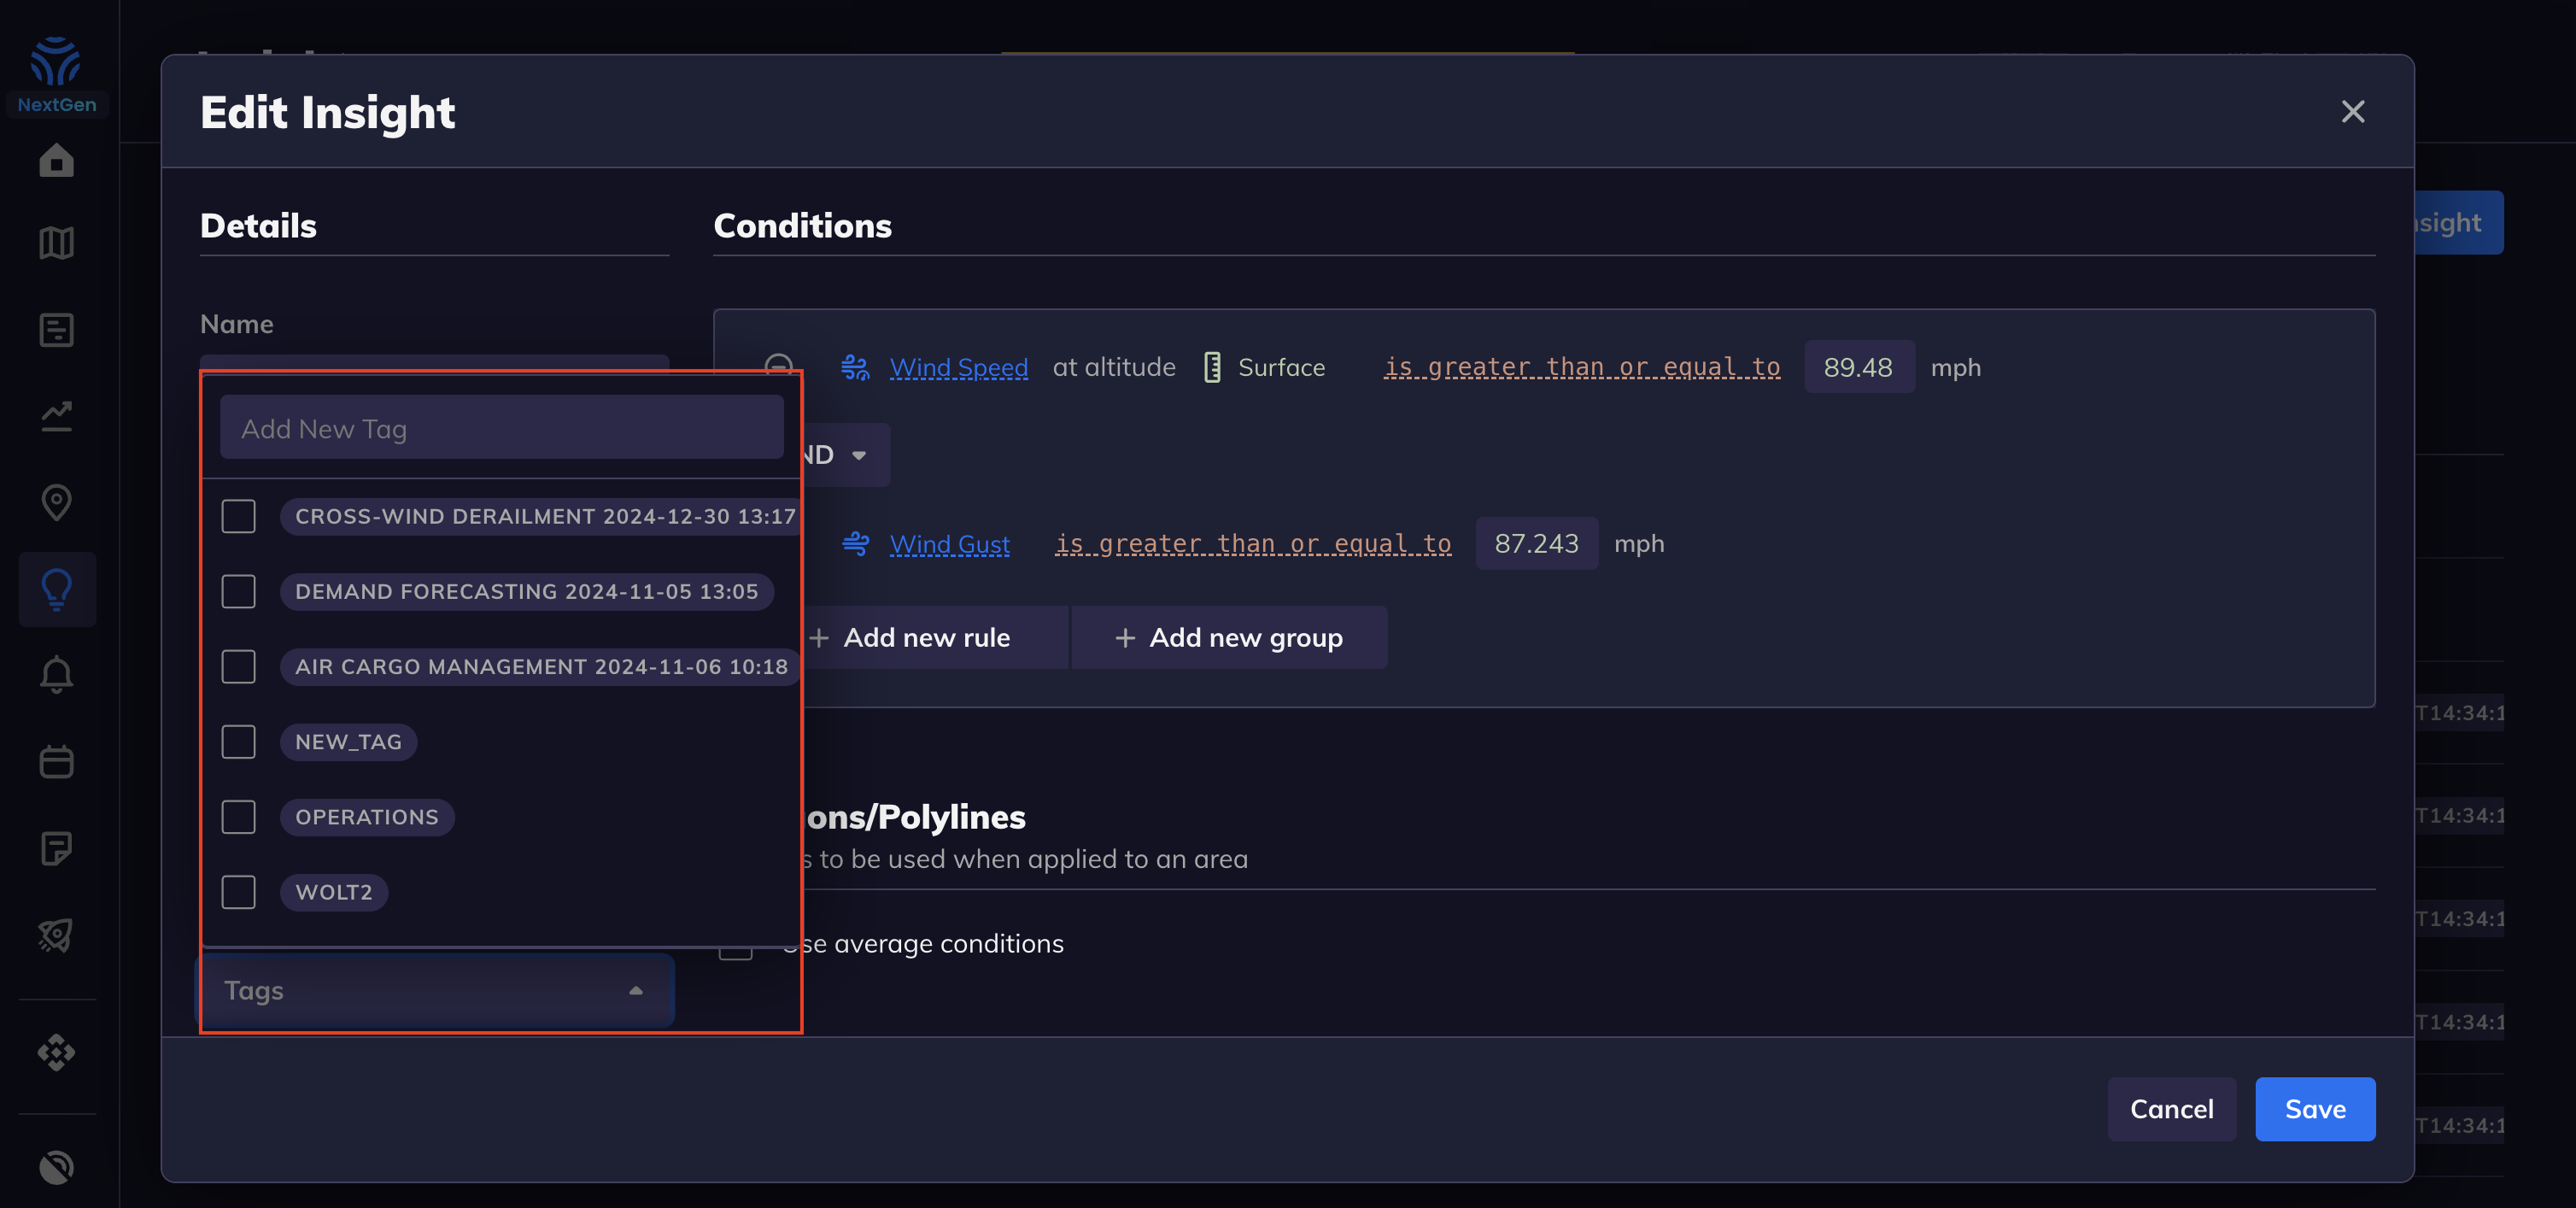Viewport: 2576px width, 1208px height.
Task: Click the Wind Speed wind icon
Action: point(855,367)
